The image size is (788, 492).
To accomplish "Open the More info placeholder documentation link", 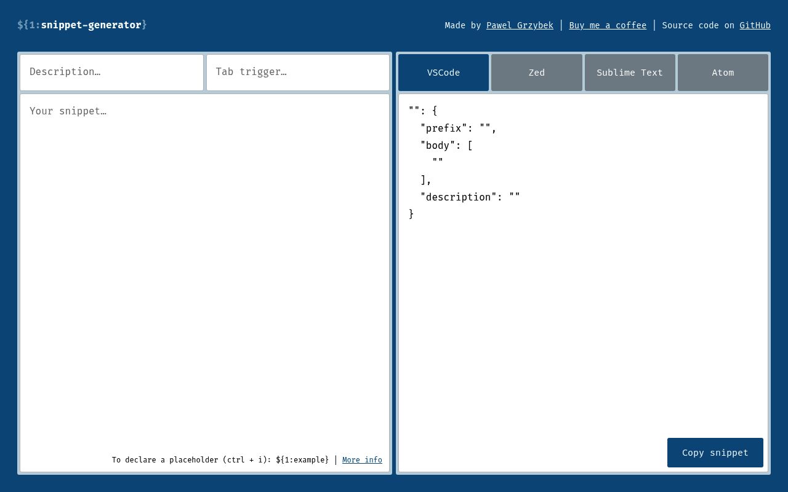I will coord(362,459).
